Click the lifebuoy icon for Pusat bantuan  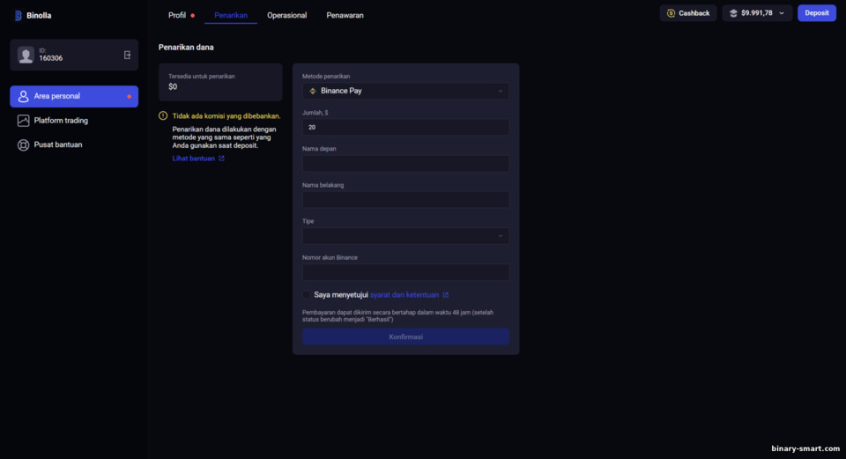[23, 145]
